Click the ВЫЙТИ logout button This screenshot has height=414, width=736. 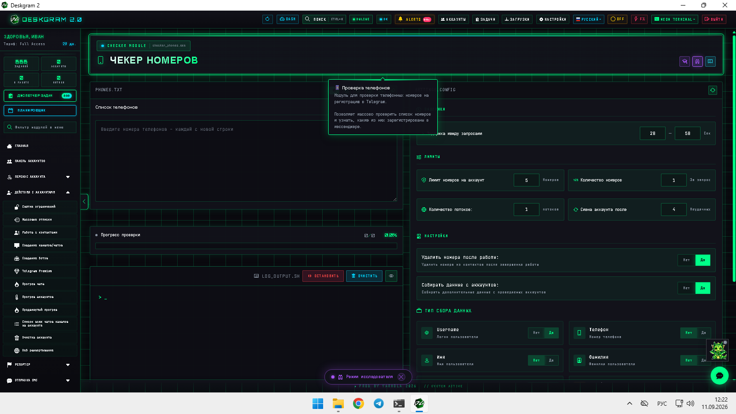pyautogui.click(x=714, y=19)
